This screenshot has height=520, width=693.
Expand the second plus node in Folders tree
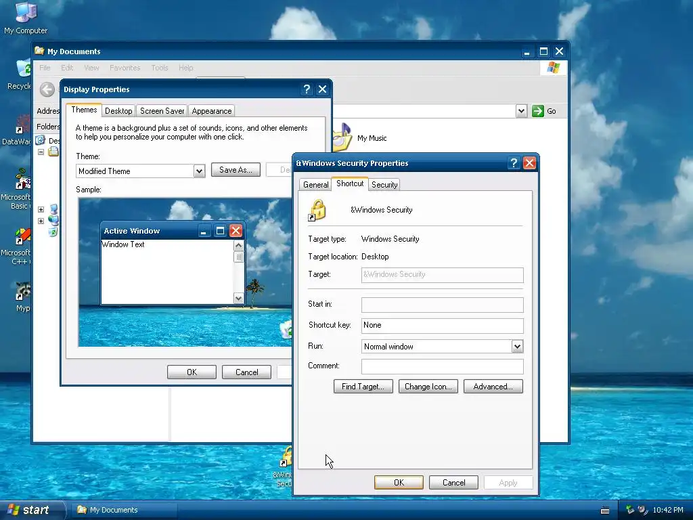[x=41, y=221]
